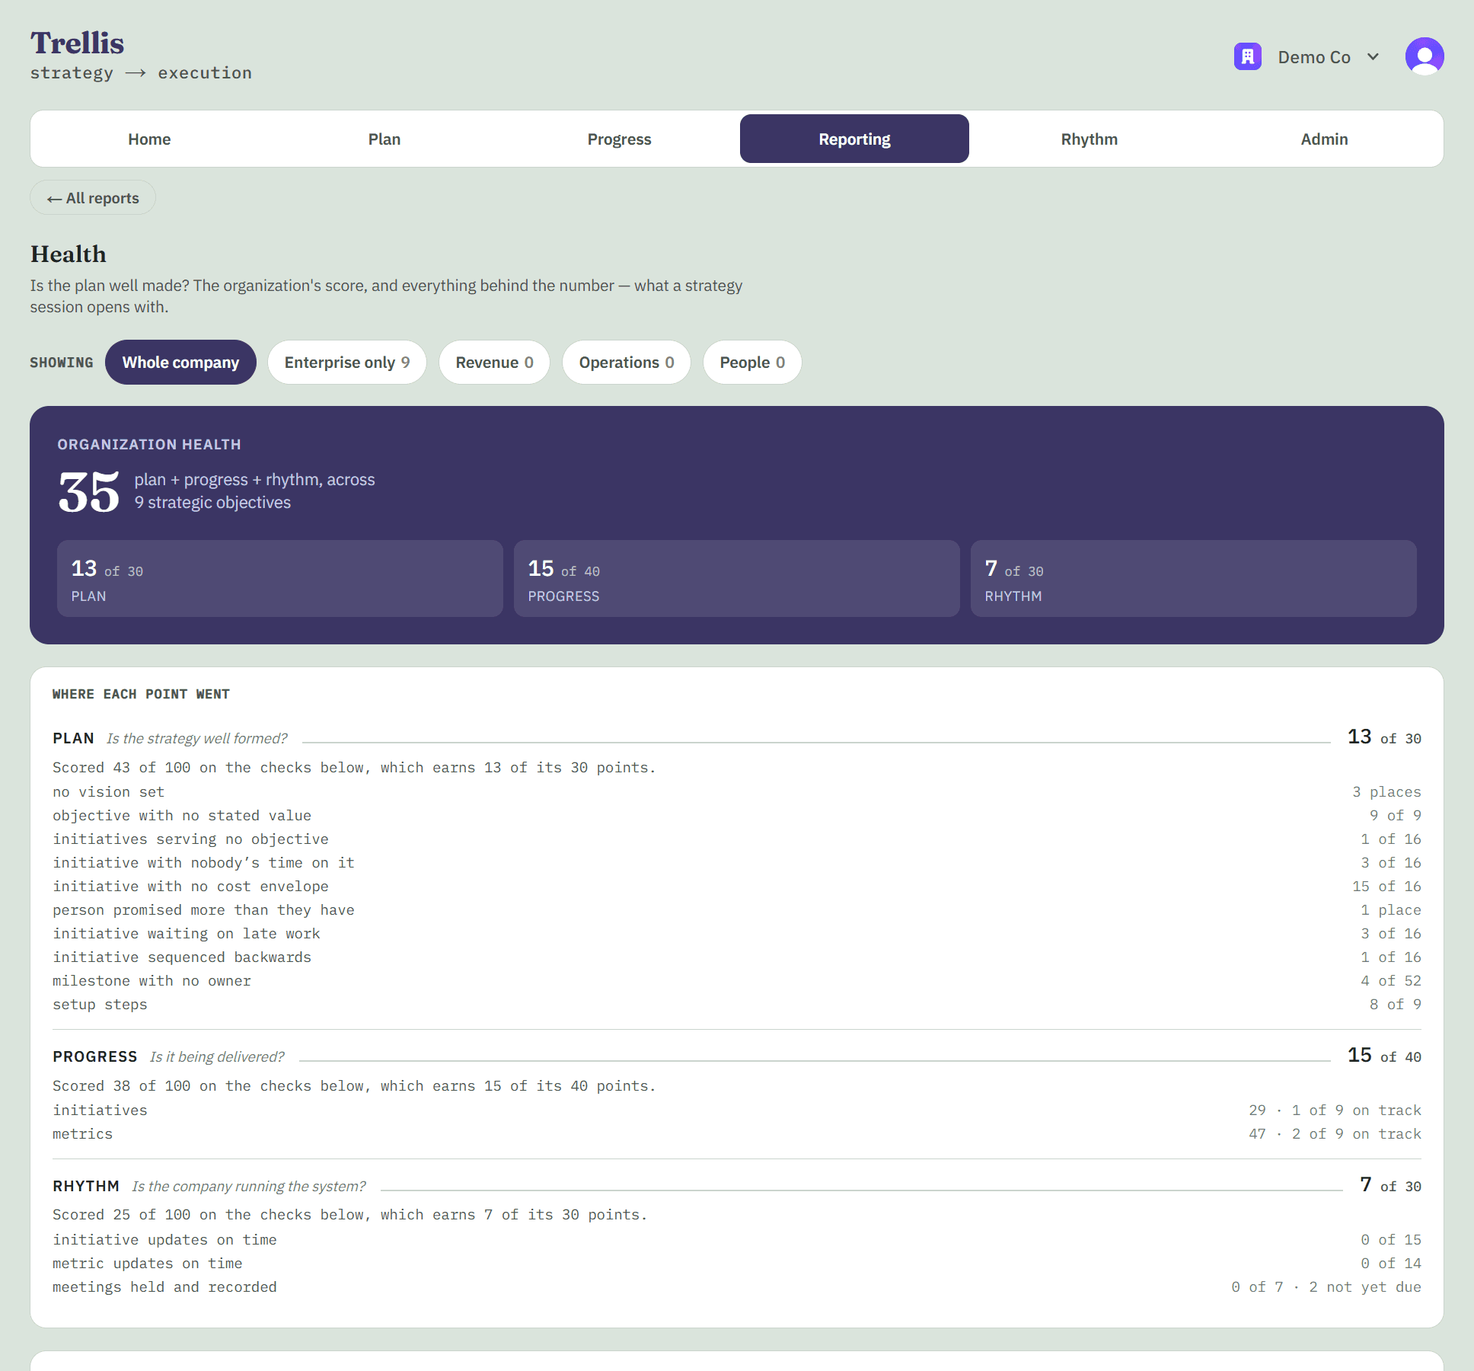Click 'person promised more than they have'

pyautogui.click(x=737, y=910)
